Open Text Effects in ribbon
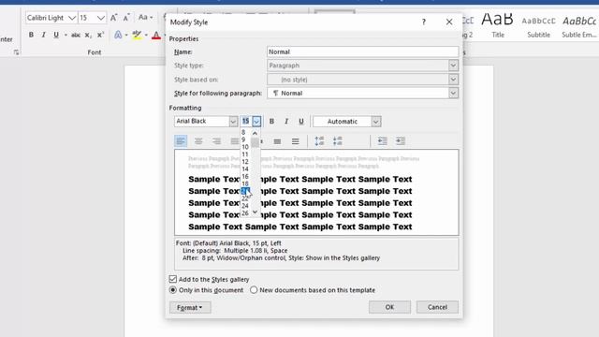The image size is (599, 337). click(118, 35)
